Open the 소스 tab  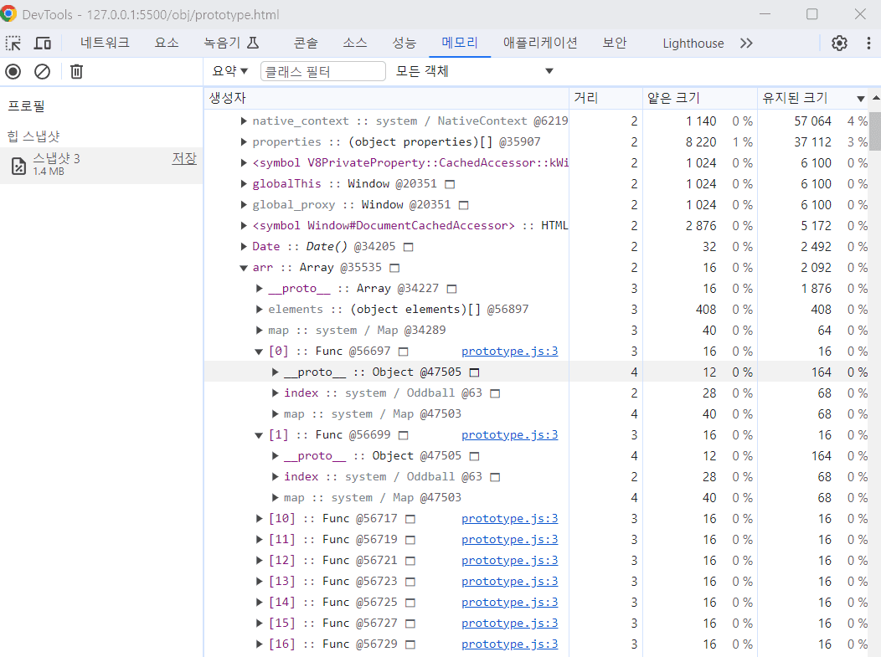[355, 44]
